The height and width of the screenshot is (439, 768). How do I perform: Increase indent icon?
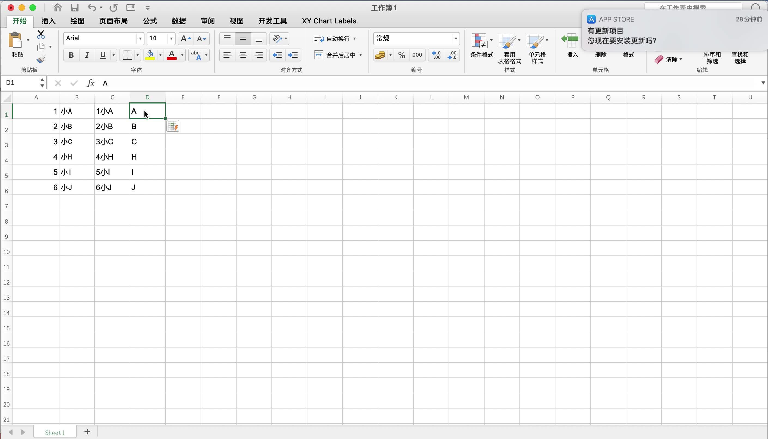click(293, 55)
